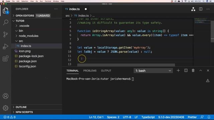
Task: Expand the .vscode folder
Action: (24, 26)
